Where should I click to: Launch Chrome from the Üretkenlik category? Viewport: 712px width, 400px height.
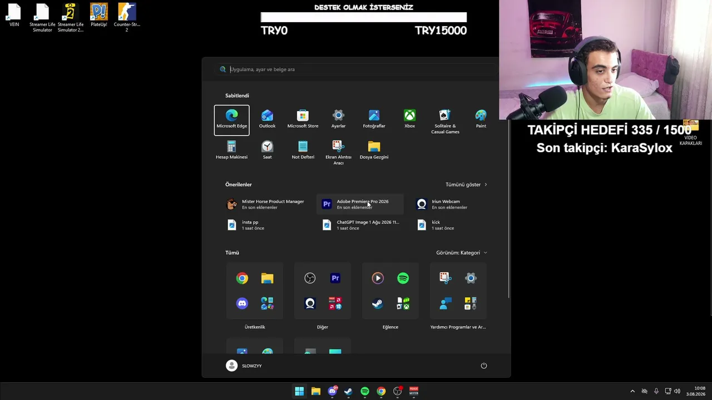[242, 278]
